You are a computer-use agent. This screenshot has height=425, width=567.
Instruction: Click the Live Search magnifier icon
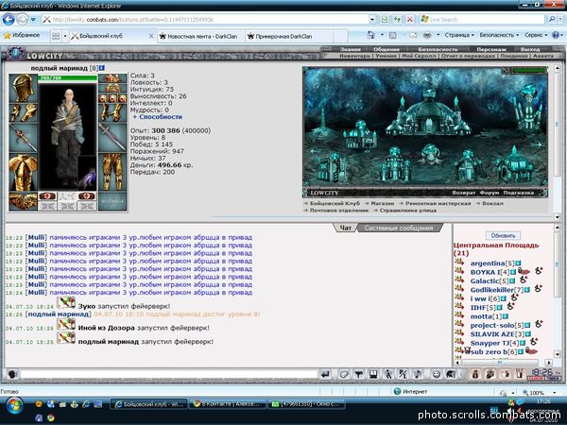[552, 19]
